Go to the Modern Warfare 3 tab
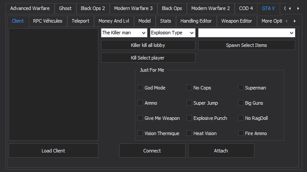Viewport: 307px width, 172px height. 133,8
